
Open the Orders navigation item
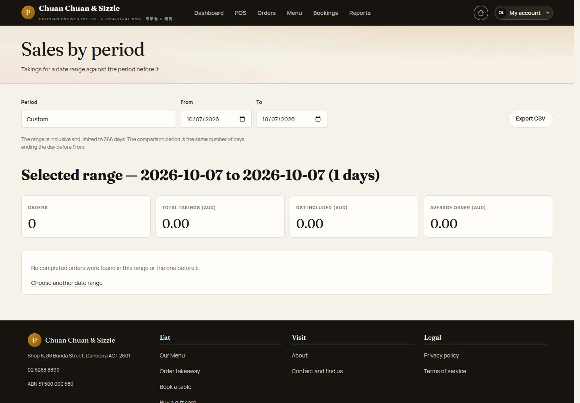coord(267,13)
